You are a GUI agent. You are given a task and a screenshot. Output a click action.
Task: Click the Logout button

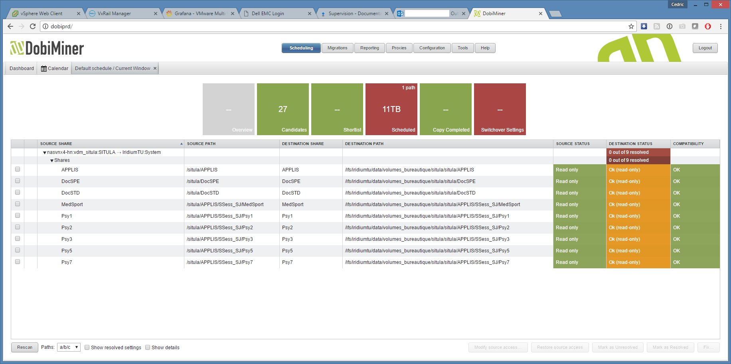click(x=705, y=48)
